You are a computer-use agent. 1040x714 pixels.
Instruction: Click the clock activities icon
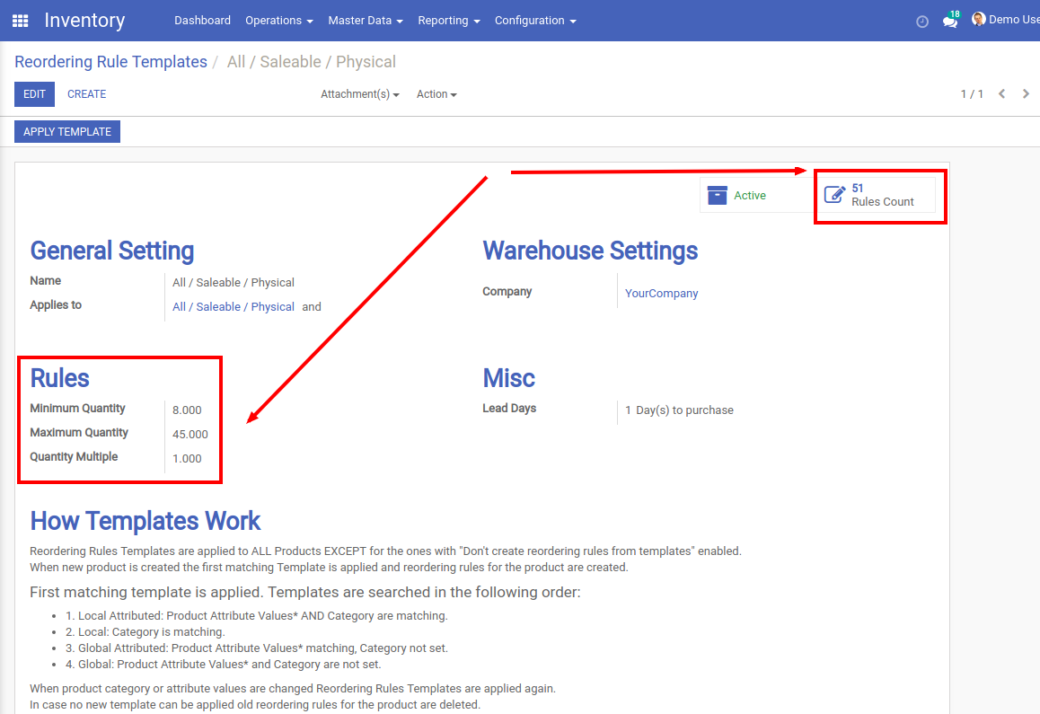[921, 22]
